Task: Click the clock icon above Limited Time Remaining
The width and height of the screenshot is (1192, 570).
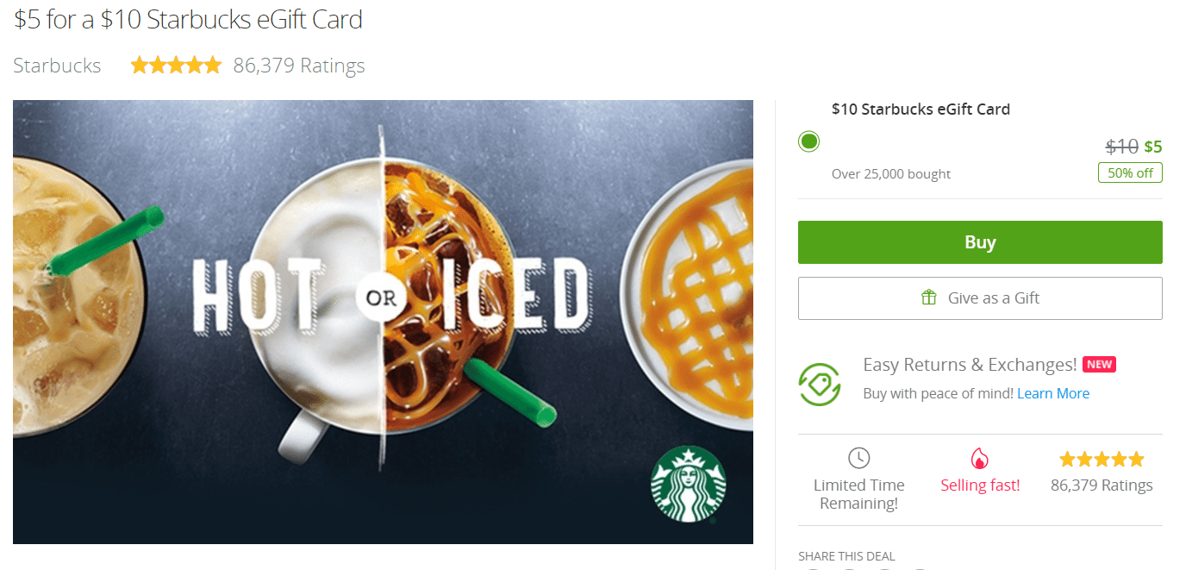Action: click(x=858, y=458)
